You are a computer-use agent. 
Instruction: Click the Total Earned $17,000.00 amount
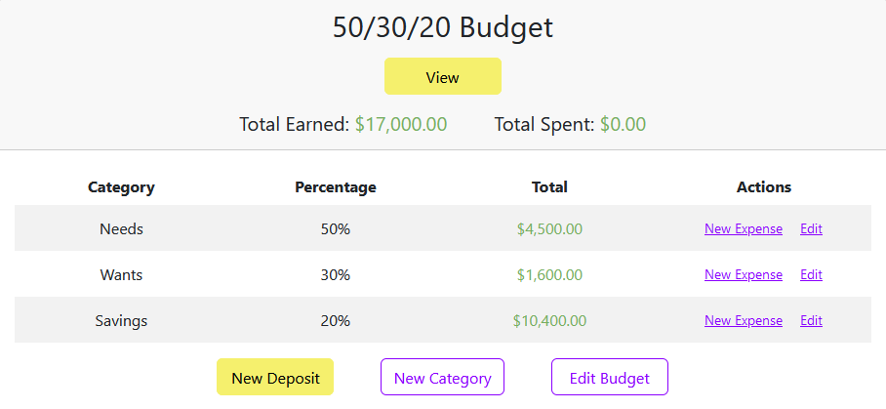(x=401, y=124)
